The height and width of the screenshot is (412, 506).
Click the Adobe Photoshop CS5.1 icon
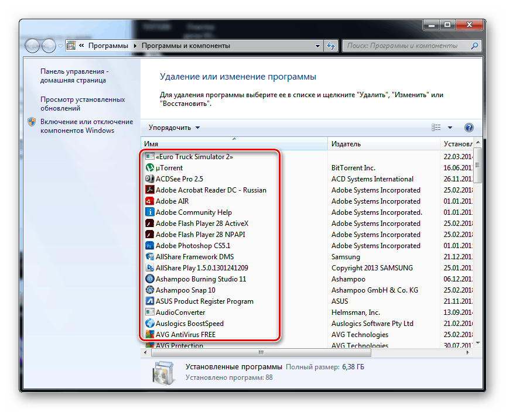(150, 246)
